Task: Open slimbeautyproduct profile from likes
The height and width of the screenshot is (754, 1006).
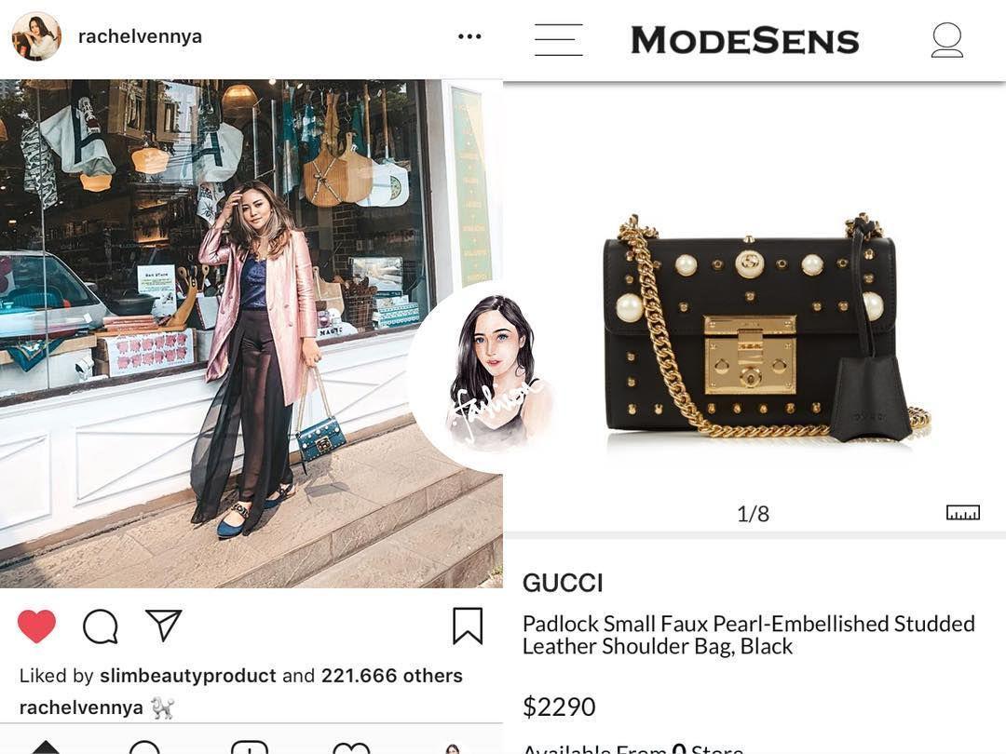Action: pyautogui.click(x=188, y=676)
